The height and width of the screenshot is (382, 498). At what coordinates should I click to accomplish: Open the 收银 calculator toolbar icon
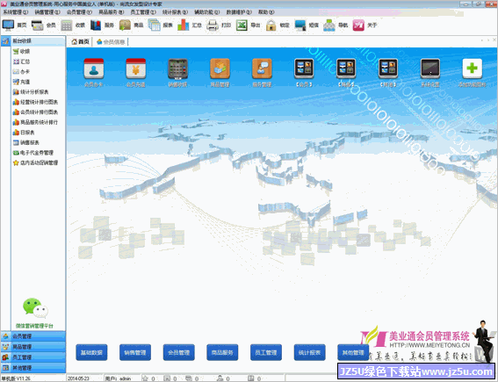pyautogui.click(x=67, y=25)
